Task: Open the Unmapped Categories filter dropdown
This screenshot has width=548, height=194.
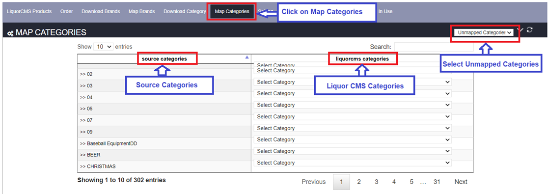Action: pyautogui.click(x=484, y=32)
